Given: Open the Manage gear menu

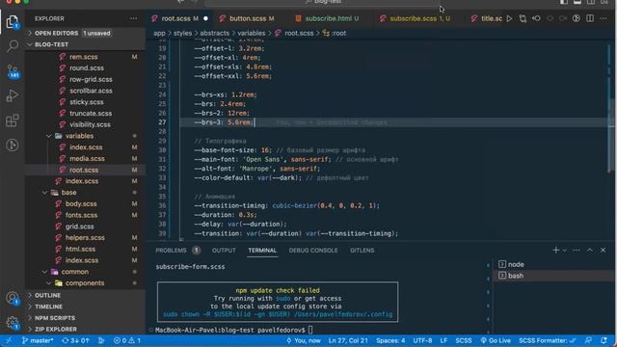Looking at the screenshot, I should 13,323.
